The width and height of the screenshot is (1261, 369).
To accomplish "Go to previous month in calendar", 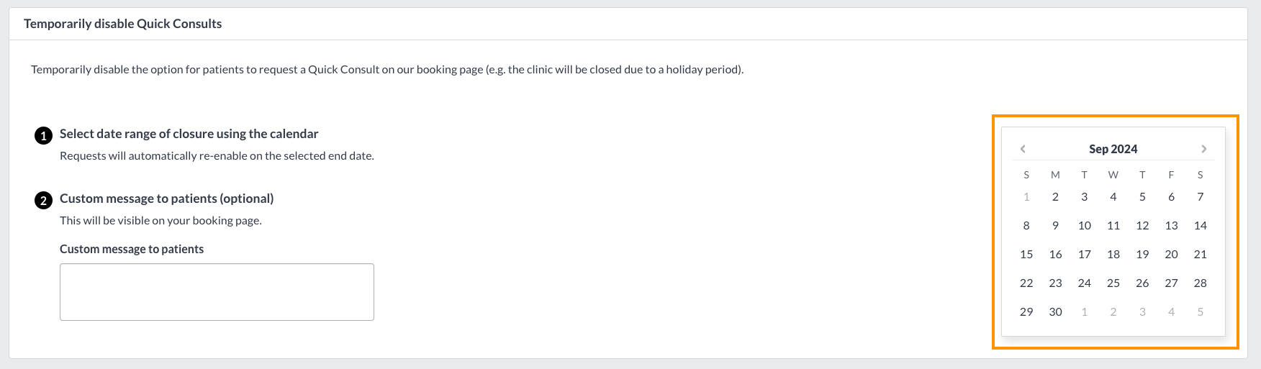I will [x=1023, y=149].
